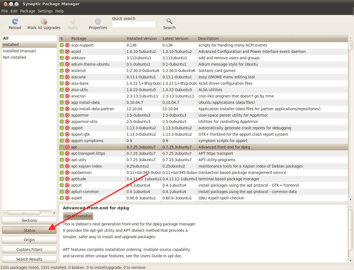354x270 pixels.
Task: Toggle status box of the apt package
Action: pos(62,147)
